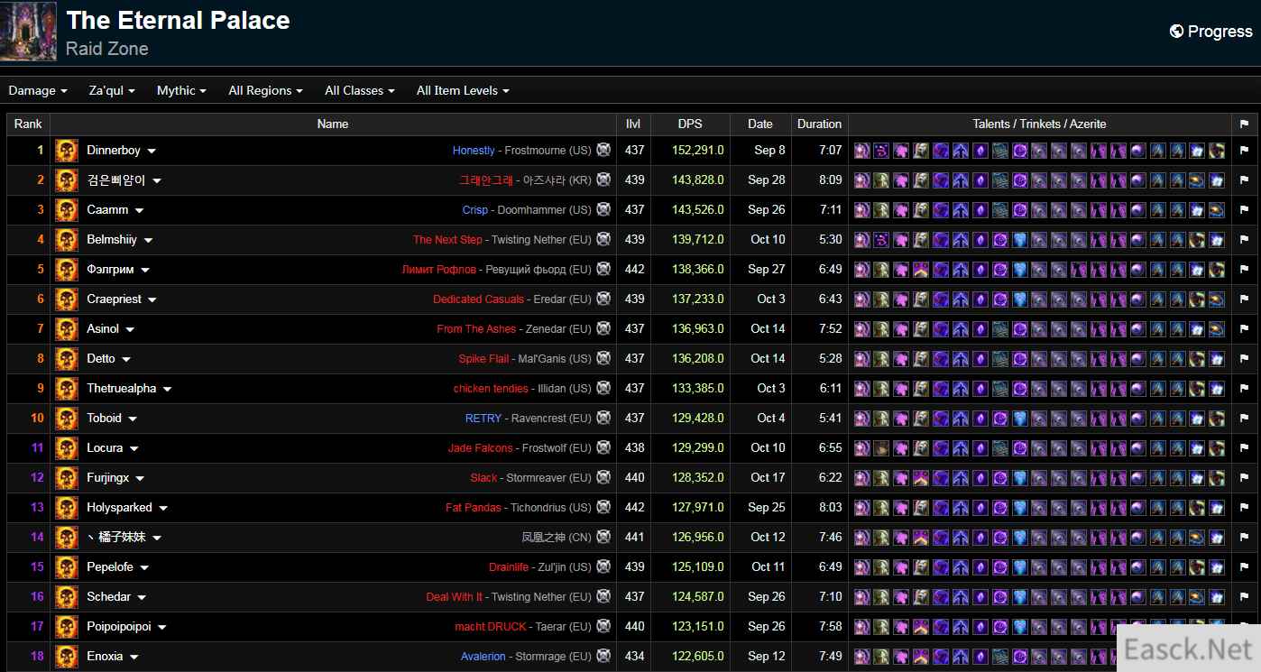Open the From The Ashes guild link
Image resolution: width=1261 pixels, height=672 pixels.
pos(476,329)
